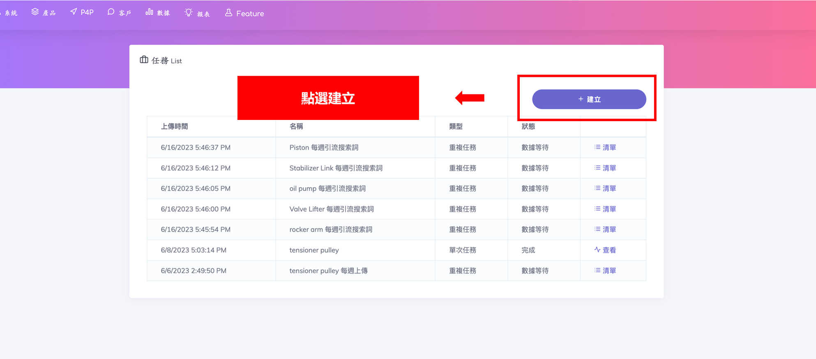The height and width of the screenshot is (359, 816).
Task: Click the 名稱 column header
Action: click(x=296, y=127)
